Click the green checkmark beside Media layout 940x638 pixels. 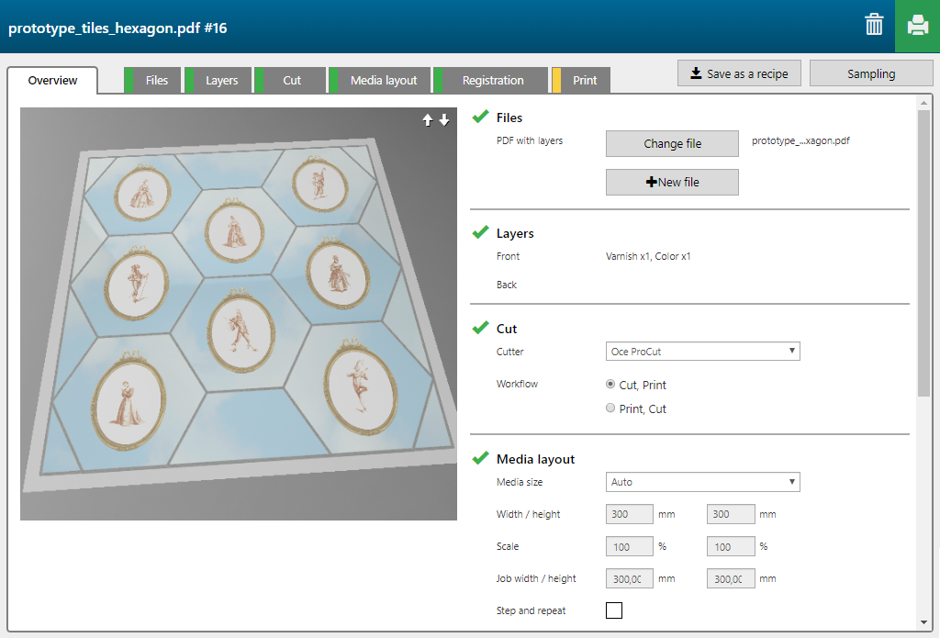[480, 458]
